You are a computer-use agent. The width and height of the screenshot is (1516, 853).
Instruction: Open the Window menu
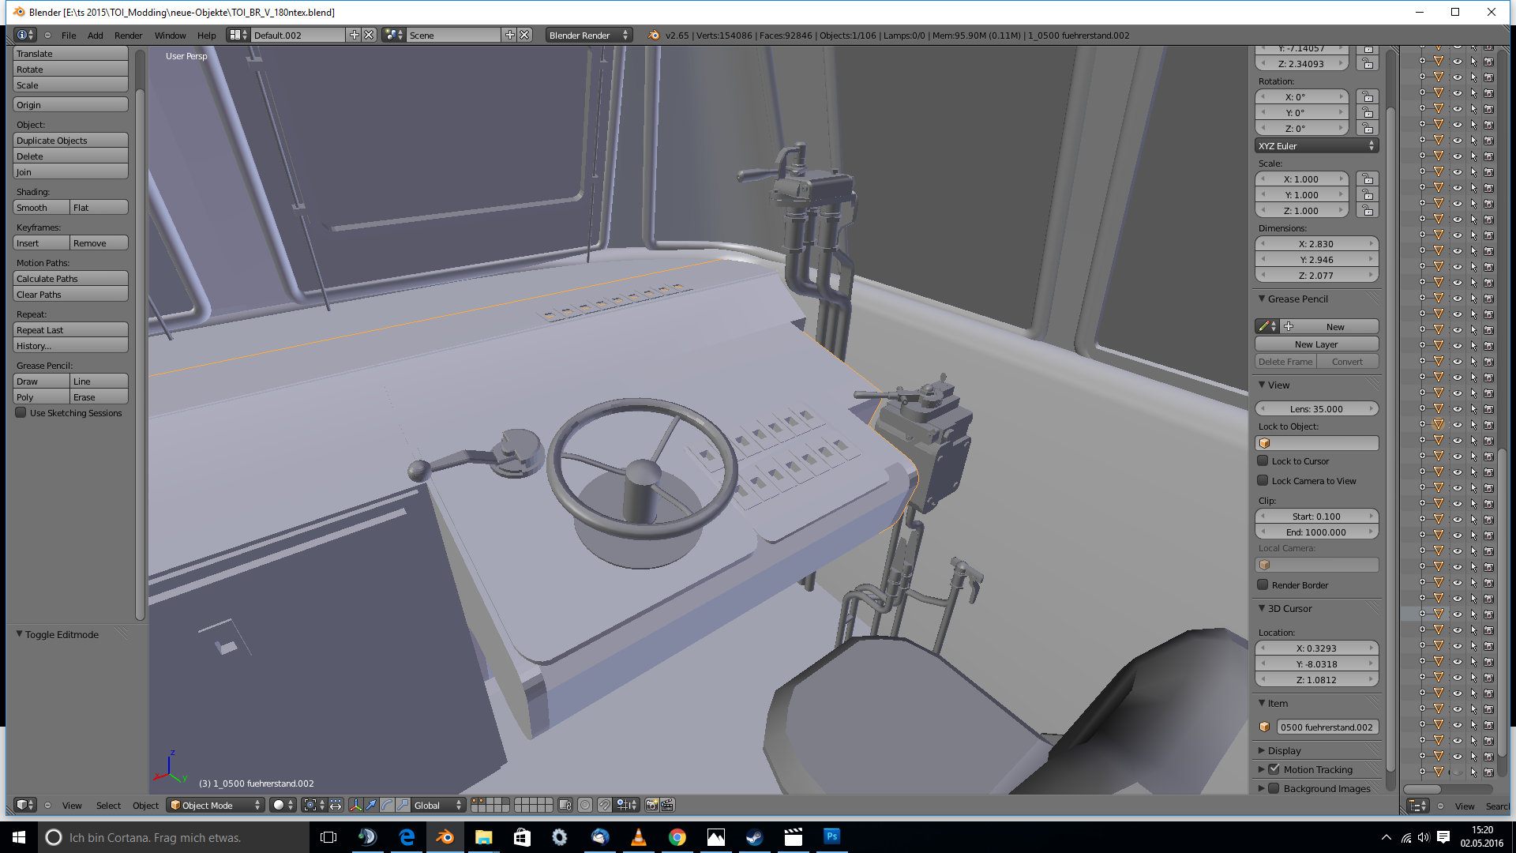coord(170,36)
